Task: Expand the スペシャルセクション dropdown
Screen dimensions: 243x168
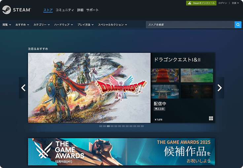Action: (113, 25)
